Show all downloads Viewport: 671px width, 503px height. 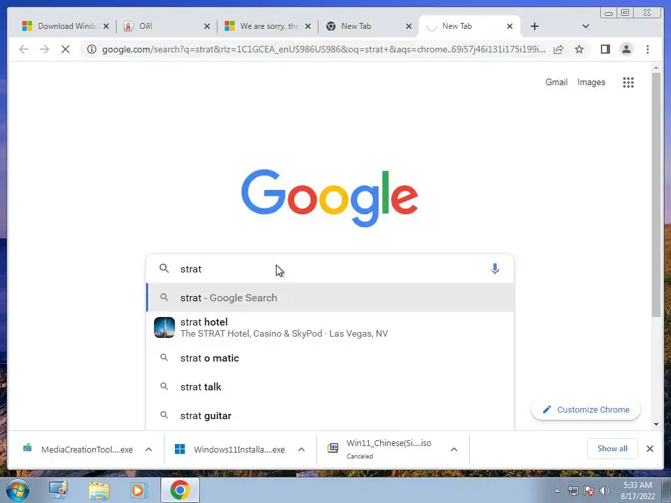613,448
